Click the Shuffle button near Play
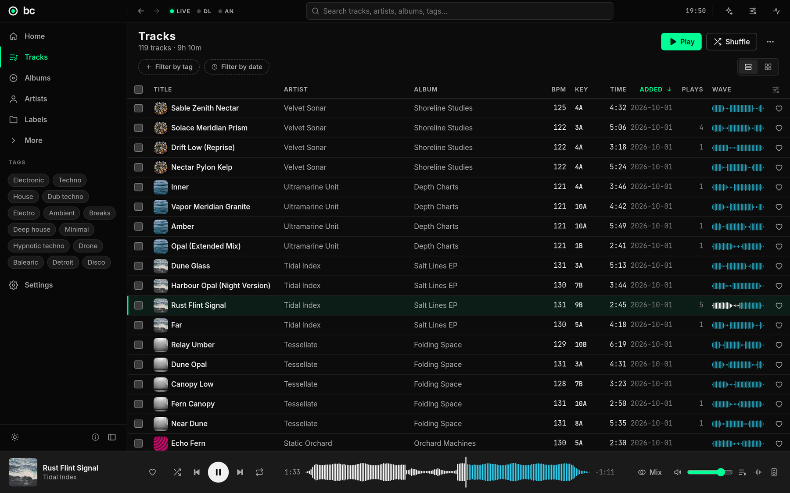This screenshot has height=493, width=790. 731,42
